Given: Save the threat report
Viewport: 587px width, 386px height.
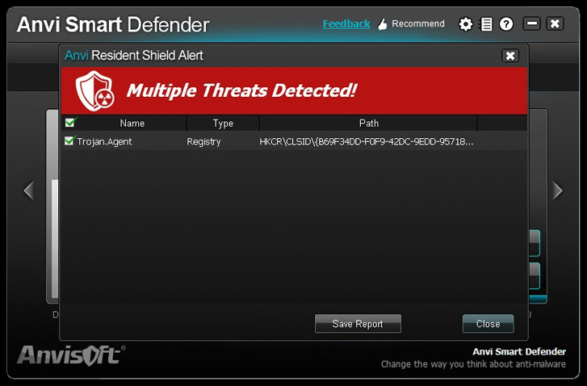Looking at the screenshot, I should tap(358, 324).
